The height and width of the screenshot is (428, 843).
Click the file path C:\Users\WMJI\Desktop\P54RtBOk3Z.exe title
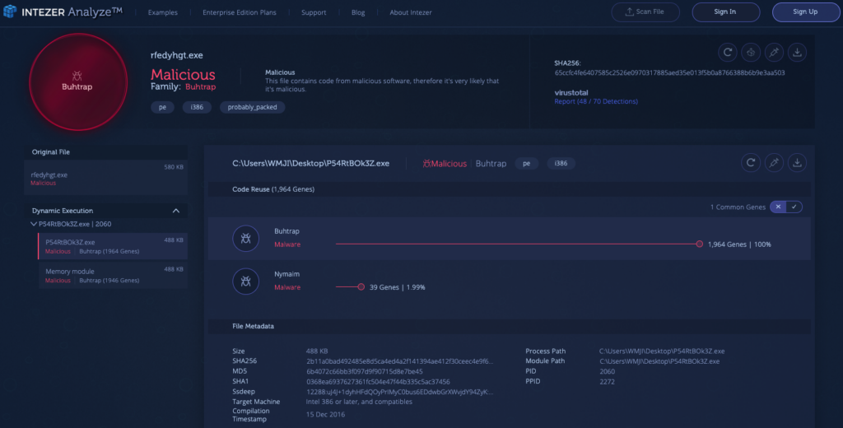tap(310, 164)
